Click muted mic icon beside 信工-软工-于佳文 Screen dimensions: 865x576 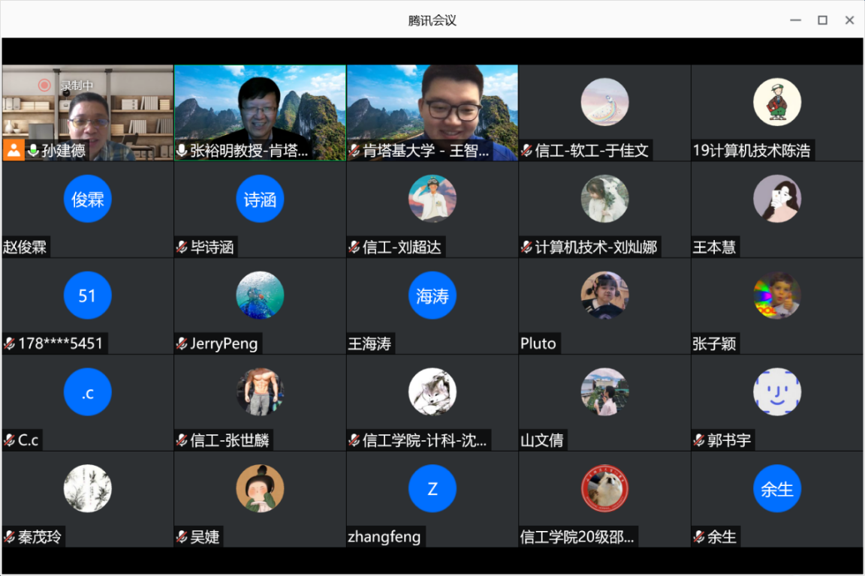point(526,151)
